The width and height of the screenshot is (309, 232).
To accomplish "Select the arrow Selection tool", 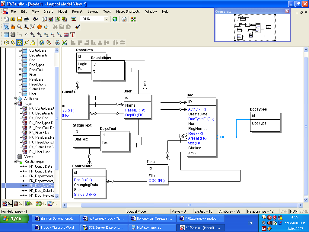I will (6, 27).
